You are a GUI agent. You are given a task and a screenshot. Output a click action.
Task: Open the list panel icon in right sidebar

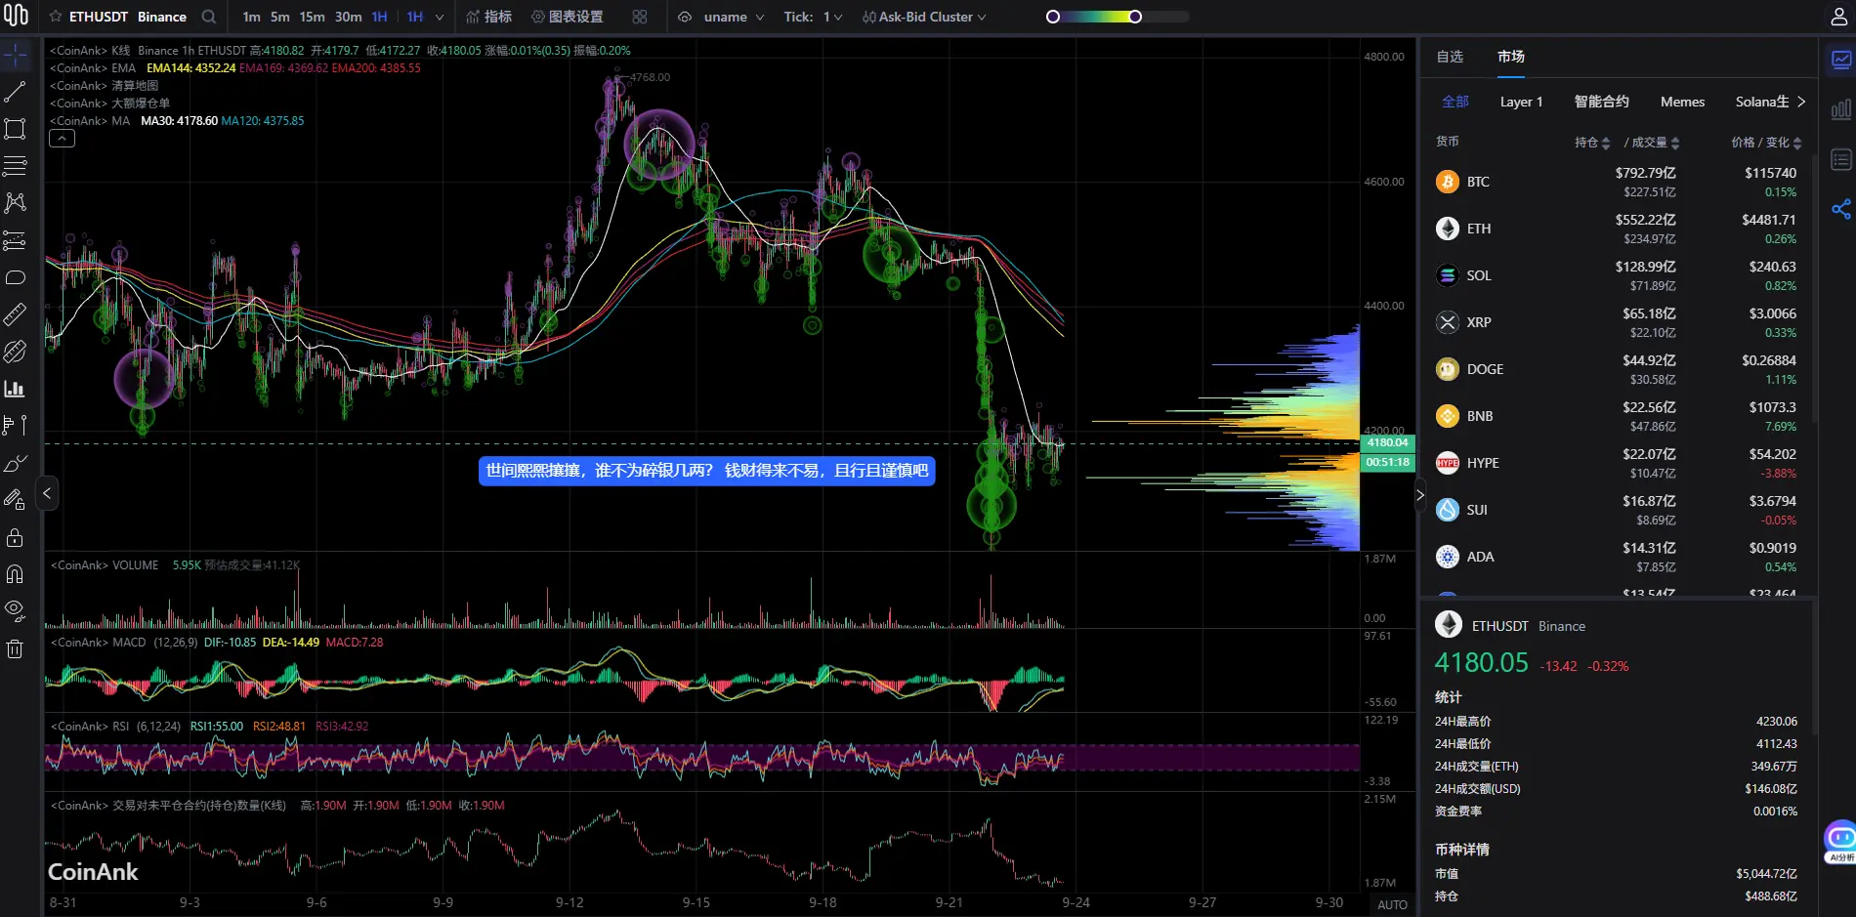pyautogui.click(x=1840, y=159)
